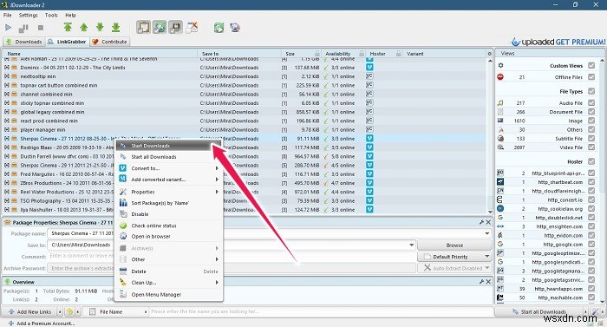Click the Move Up green arrow icon
Image resolution: width=607 pixels, height=327 pixels.
83,27
